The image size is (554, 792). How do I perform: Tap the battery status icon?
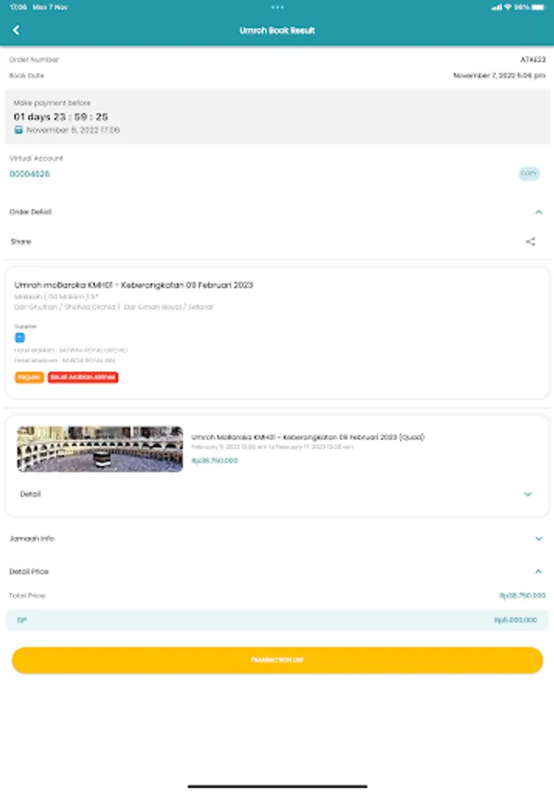(538, 7)
